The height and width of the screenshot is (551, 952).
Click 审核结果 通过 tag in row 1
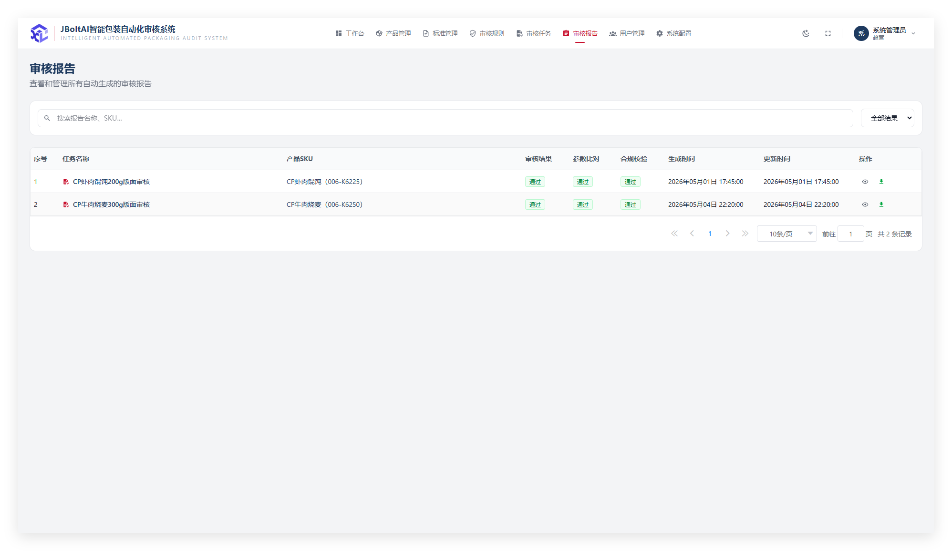(535, 182)
